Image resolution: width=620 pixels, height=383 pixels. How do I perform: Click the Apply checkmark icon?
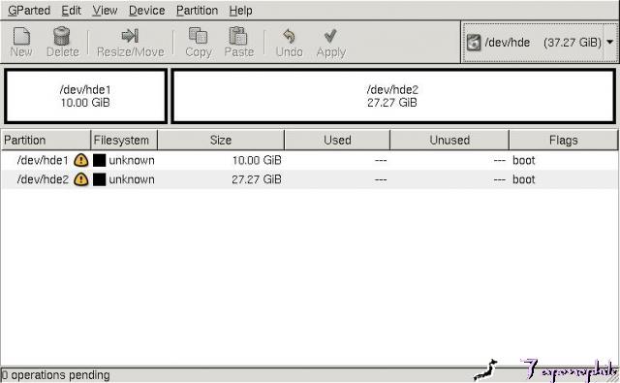click(330, 36)
